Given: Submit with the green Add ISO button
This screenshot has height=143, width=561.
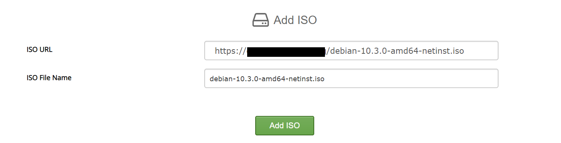Looking at the screenshot, I should pyautogui.click(x=285, y=125).
